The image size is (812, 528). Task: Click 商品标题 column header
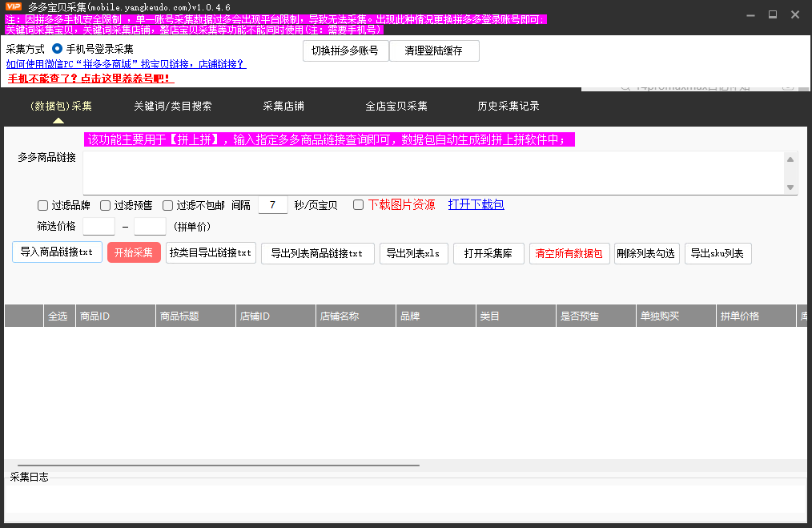point(195,316)
